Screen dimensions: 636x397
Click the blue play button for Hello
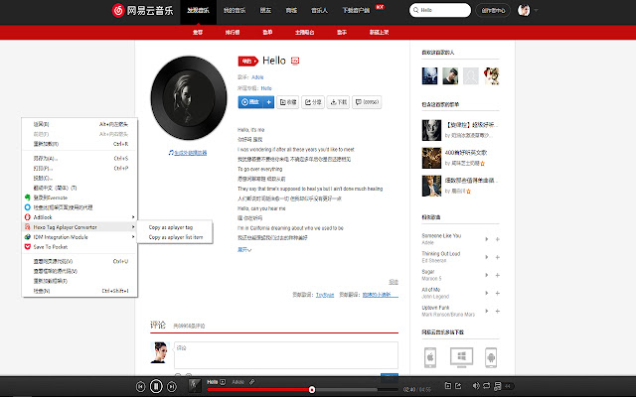tap(250, 102)
